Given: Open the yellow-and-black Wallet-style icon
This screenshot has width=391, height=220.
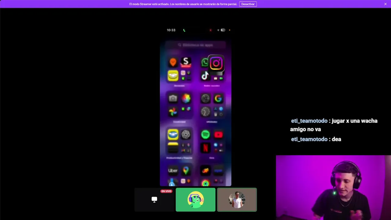Looking at the screenshot, I should pos(173,148).
